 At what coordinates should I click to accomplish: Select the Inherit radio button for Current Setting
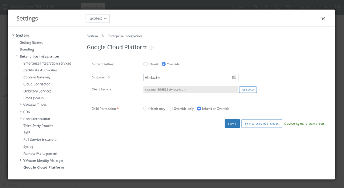point(145,64)
